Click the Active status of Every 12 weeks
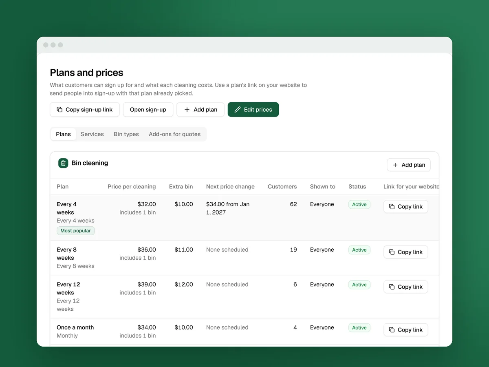This screenshot has height=367, width=489. (x=359, y=285)
